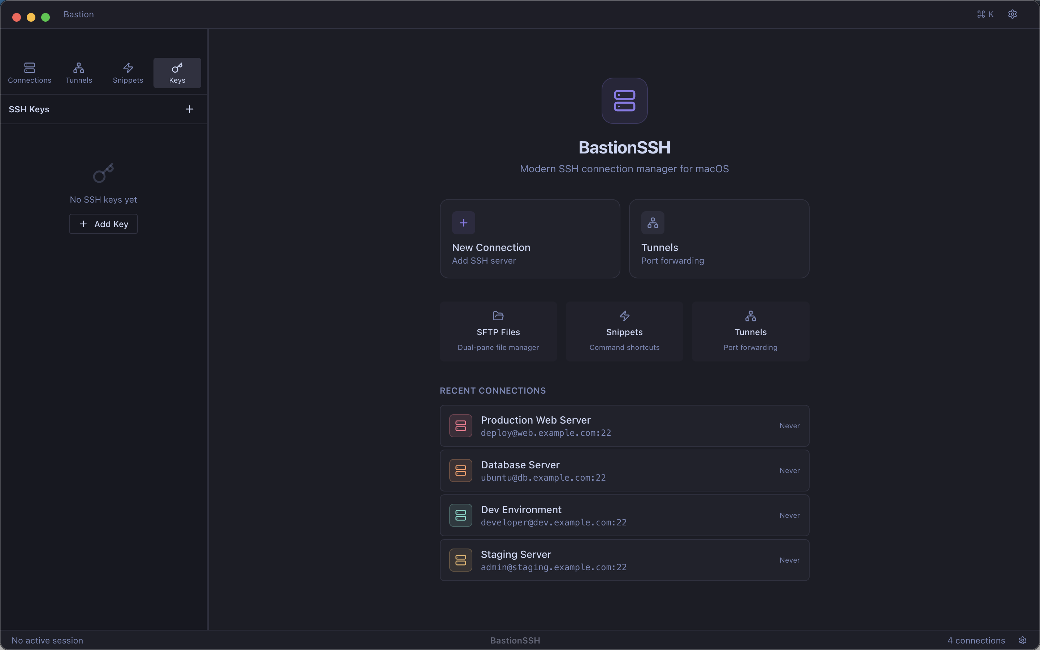Image resolution: width=1040 pixels, height=650 pixels.
Task: Click the Production Web Server connection icon
Action: (x=460, y=426)
